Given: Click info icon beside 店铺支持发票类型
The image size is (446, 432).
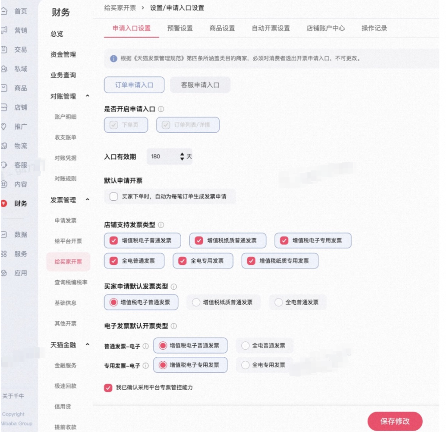Looking at the screenshot, I should click(x=161, y=225).
